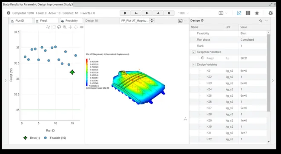281x154 pixels.
Task: Activate the plot zoom magnifier tool
Action: pos(65,27)
